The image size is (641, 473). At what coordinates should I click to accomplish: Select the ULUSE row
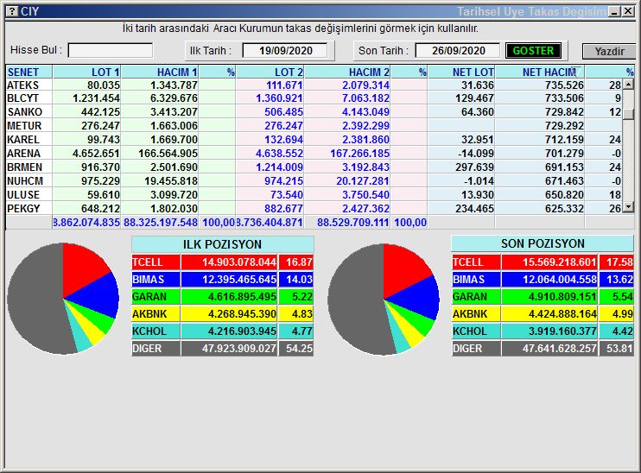(314, 195)
